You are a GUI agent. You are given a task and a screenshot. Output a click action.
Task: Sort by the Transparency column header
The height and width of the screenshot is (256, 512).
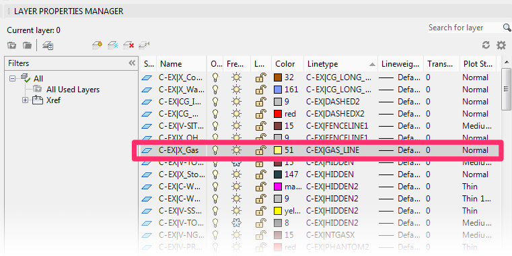click(441, 64)
